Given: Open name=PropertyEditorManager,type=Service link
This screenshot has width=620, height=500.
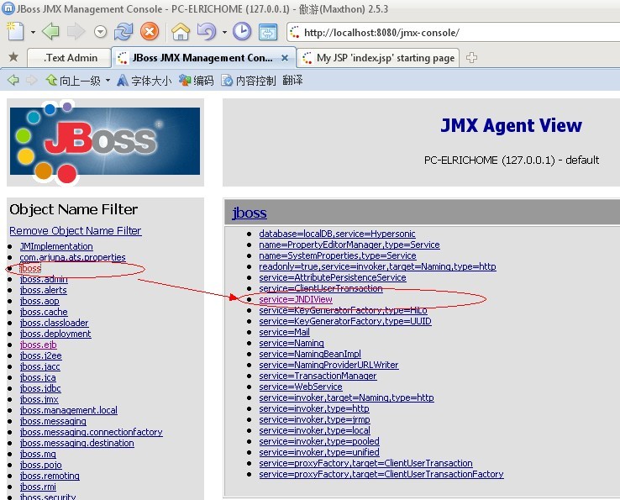Looking at the screenshot, I should [349, 245].
